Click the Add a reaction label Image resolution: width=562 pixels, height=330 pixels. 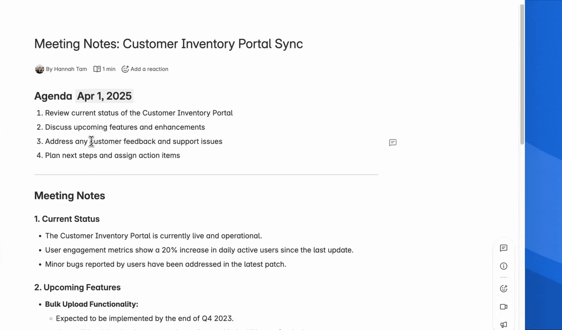[x=149, y=69]
